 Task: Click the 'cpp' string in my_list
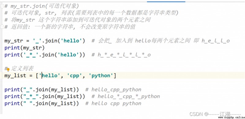pos(73,76)
